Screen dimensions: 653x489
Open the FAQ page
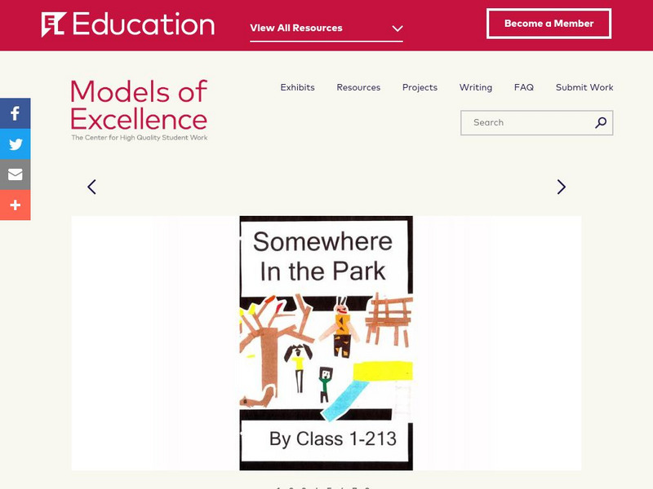pos(524,87)
